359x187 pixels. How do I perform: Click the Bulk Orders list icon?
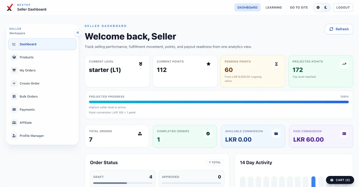pos(14,96)
